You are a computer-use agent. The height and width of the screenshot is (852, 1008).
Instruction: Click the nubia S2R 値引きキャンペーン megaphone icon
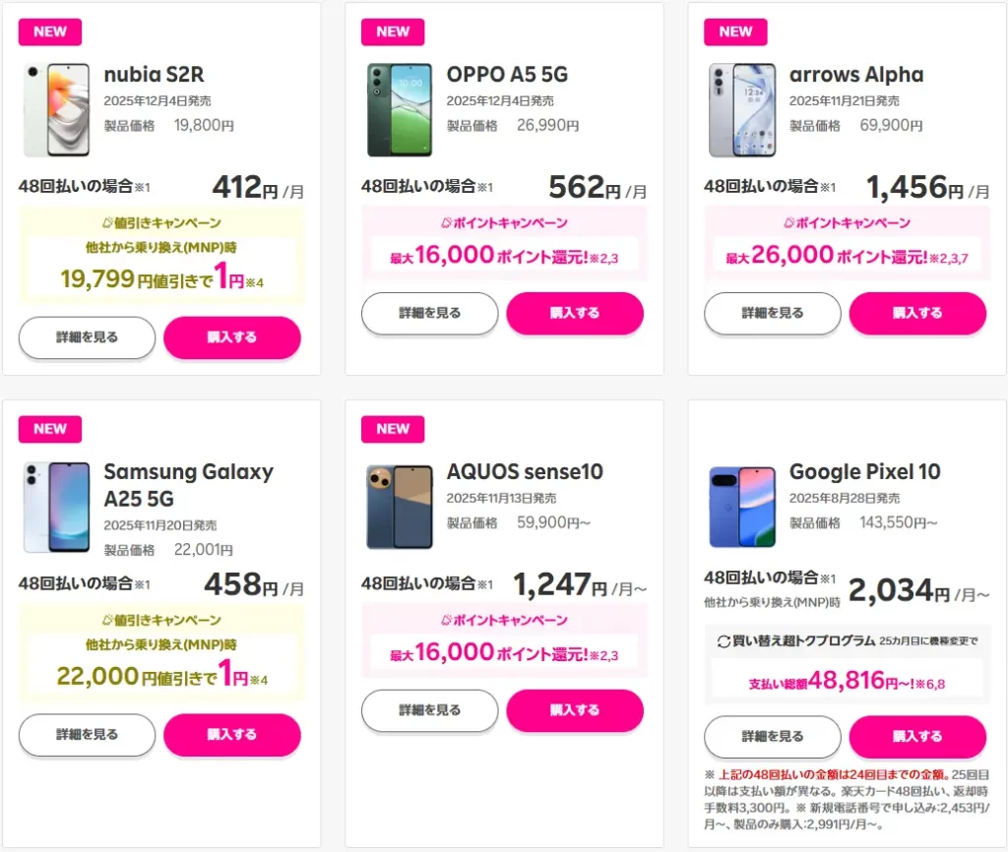tap(107, 223)
